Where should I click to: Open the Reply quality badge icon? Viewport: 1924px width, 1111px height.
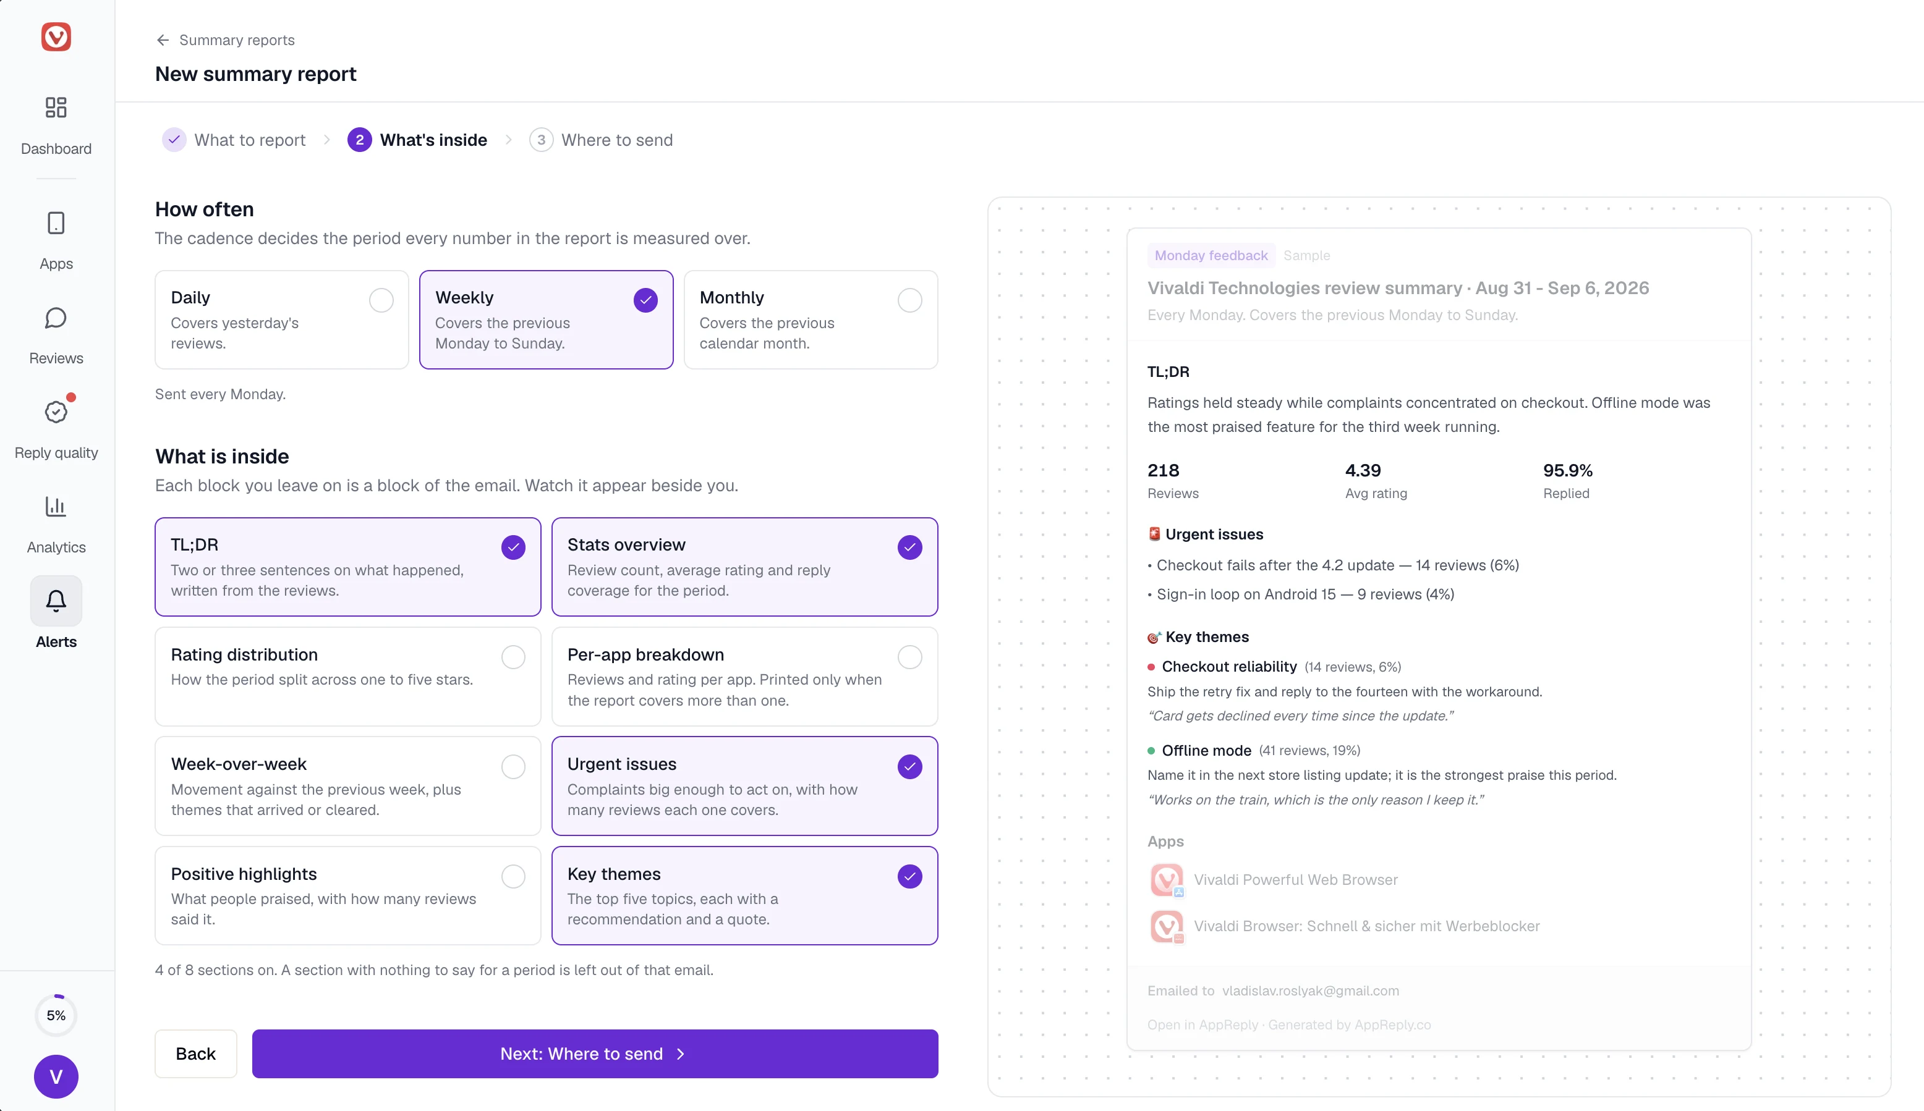tap(56, 412)
